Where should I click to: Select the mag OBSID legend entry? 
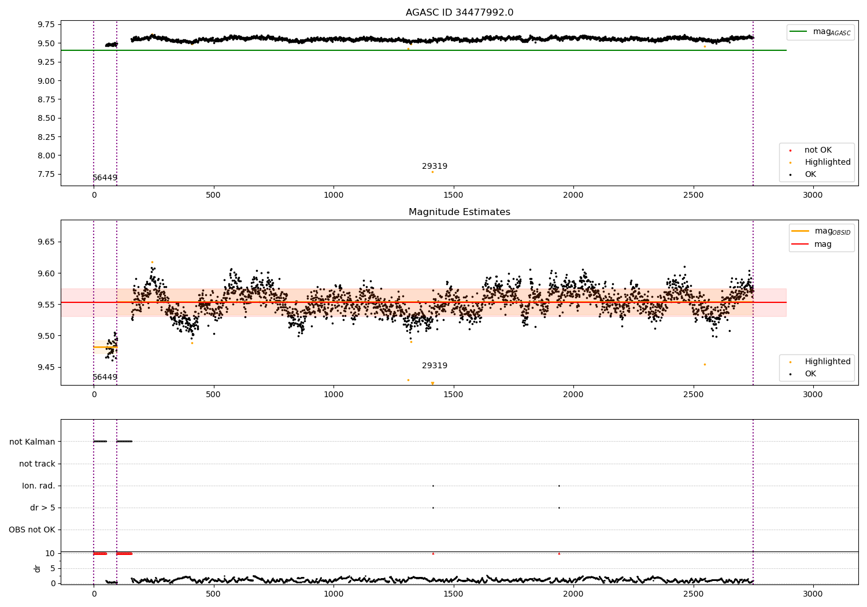point(821,231)
